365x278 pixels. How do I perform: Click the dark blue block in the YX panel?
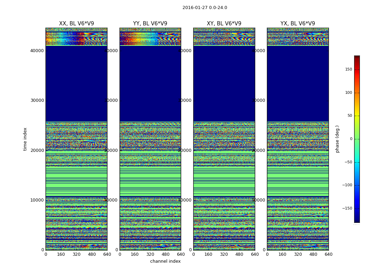coord(298,83)
